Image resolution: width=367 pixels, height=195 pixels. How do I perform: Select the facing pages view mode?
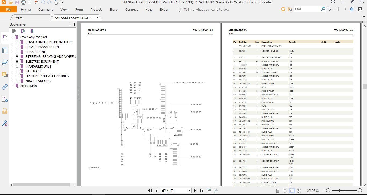click(292, 191)
